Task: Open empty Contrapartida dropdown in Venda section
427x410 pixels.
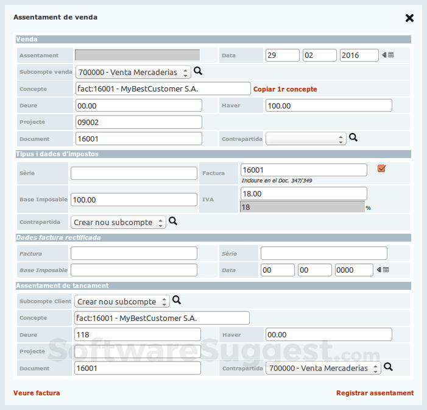Action: click(x=306, y=138)
